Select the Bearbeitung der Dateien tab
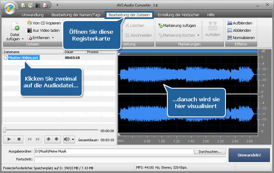The height and width of the screenshot is (173, 274). click(x=129, y=15)
